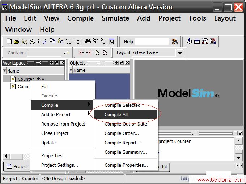Click the Break simulation red X icon
246x184 pixels.
coord(213,41)
